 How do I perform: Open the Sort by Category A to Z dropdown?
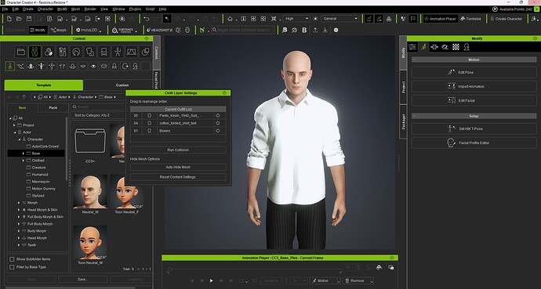97,115
